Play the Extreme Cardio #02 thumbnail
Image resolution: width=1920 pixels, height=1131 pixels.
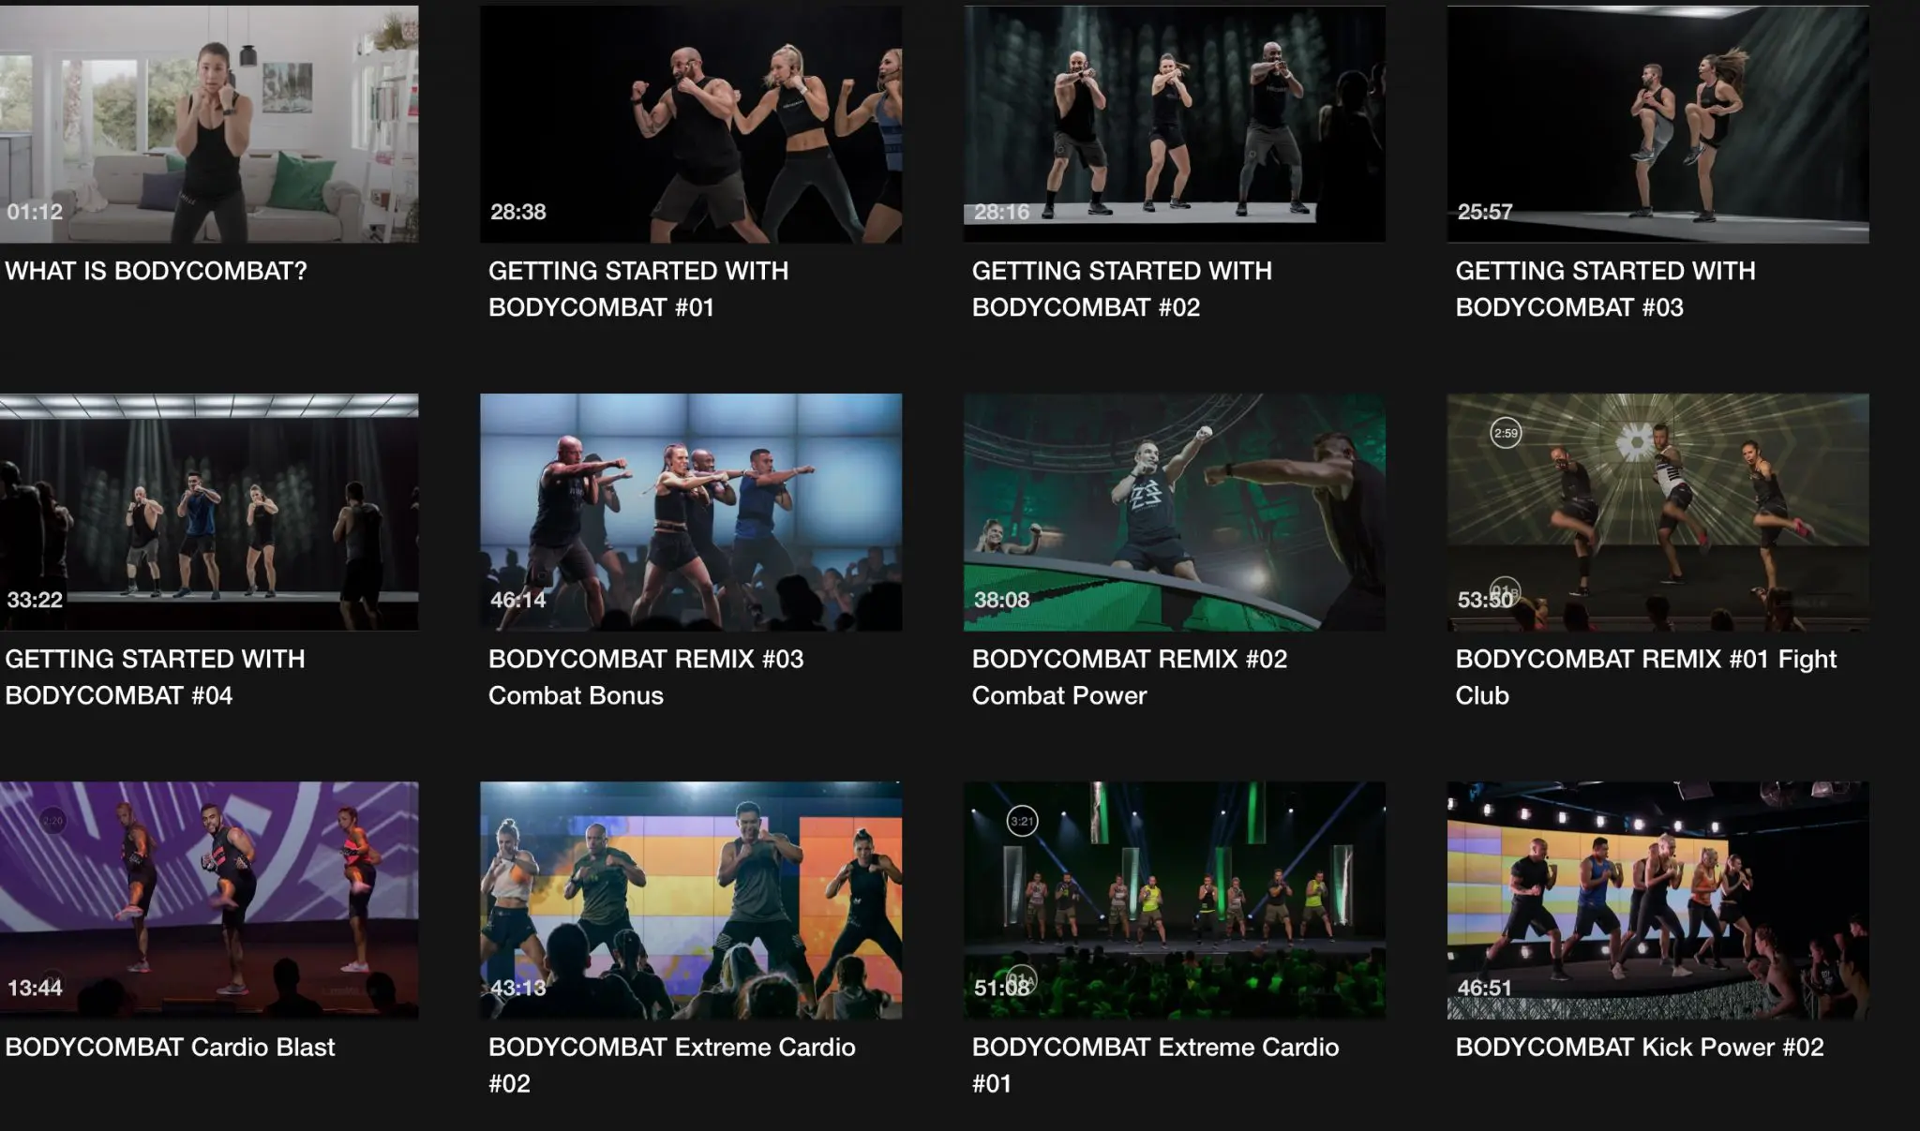point(691,900)
